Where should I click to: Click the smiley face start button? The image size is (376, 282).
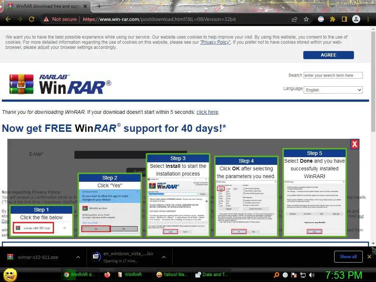(x=10, y=275)
